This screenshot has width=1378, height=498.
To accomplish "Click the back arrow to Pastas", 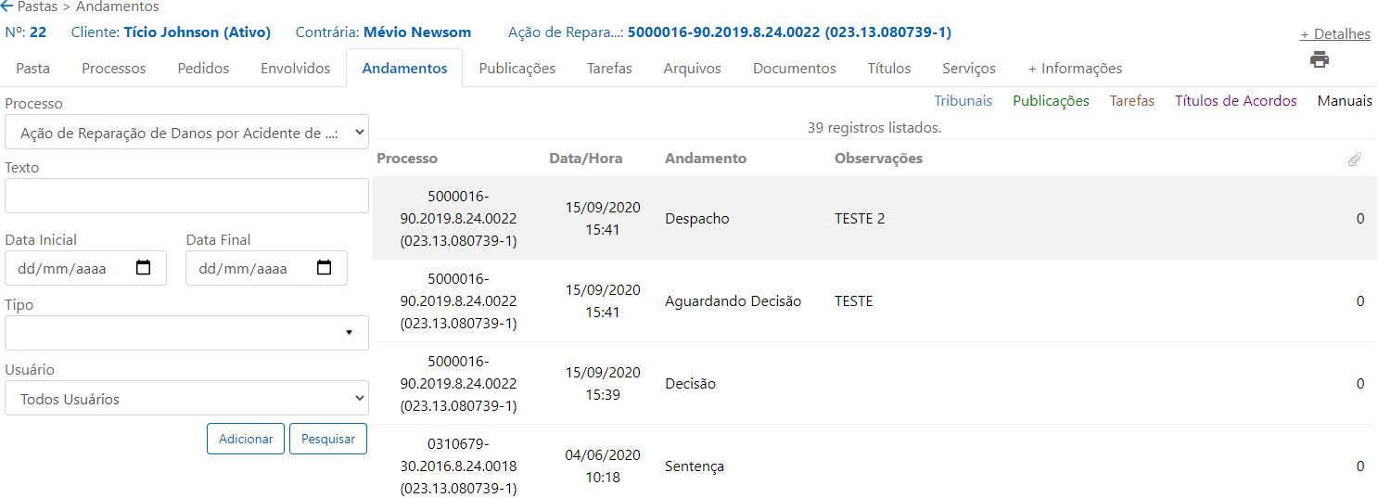I will tap(7, 6).
